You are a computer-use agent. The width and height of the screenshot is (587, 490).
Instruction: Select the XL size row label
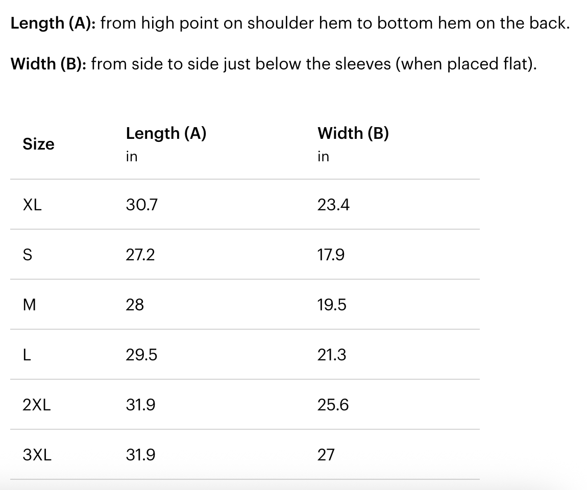32,205
